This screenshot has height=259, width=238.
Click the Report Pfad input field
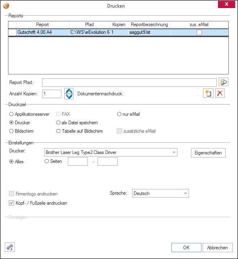129,82
